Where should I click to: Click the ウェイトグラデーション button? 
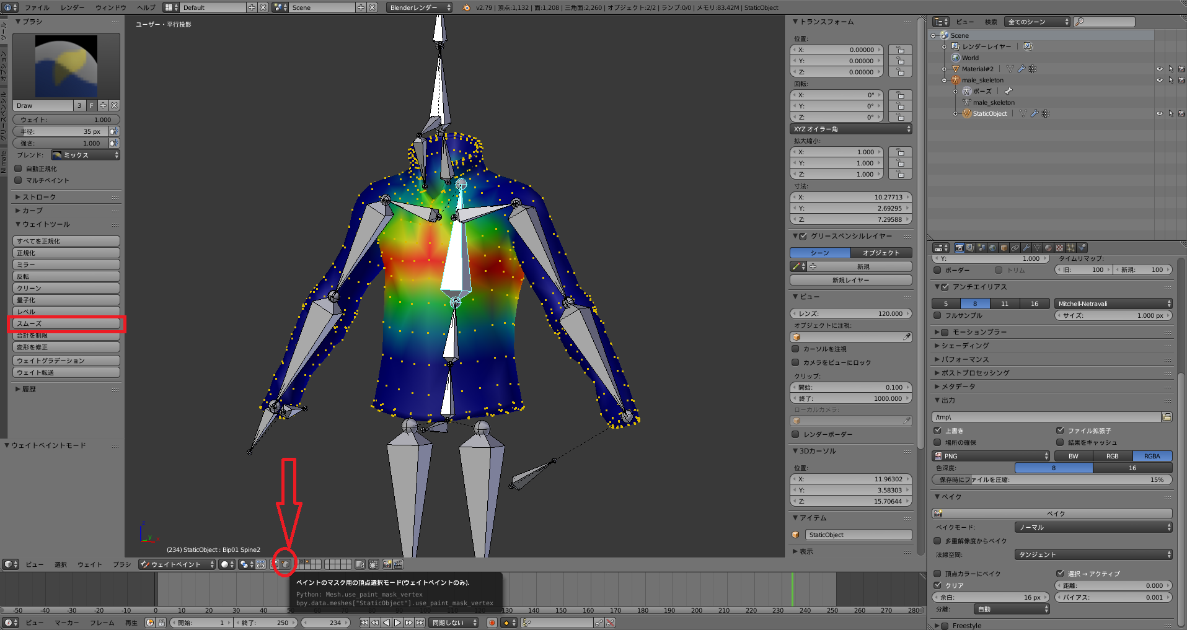(66, 361)
